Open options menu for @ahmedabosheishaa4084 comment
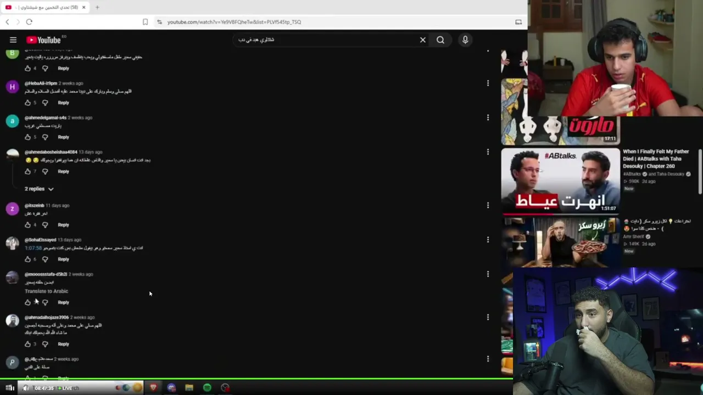The height and width of the screenshot is (395, 703). click(x=488, y=152)
